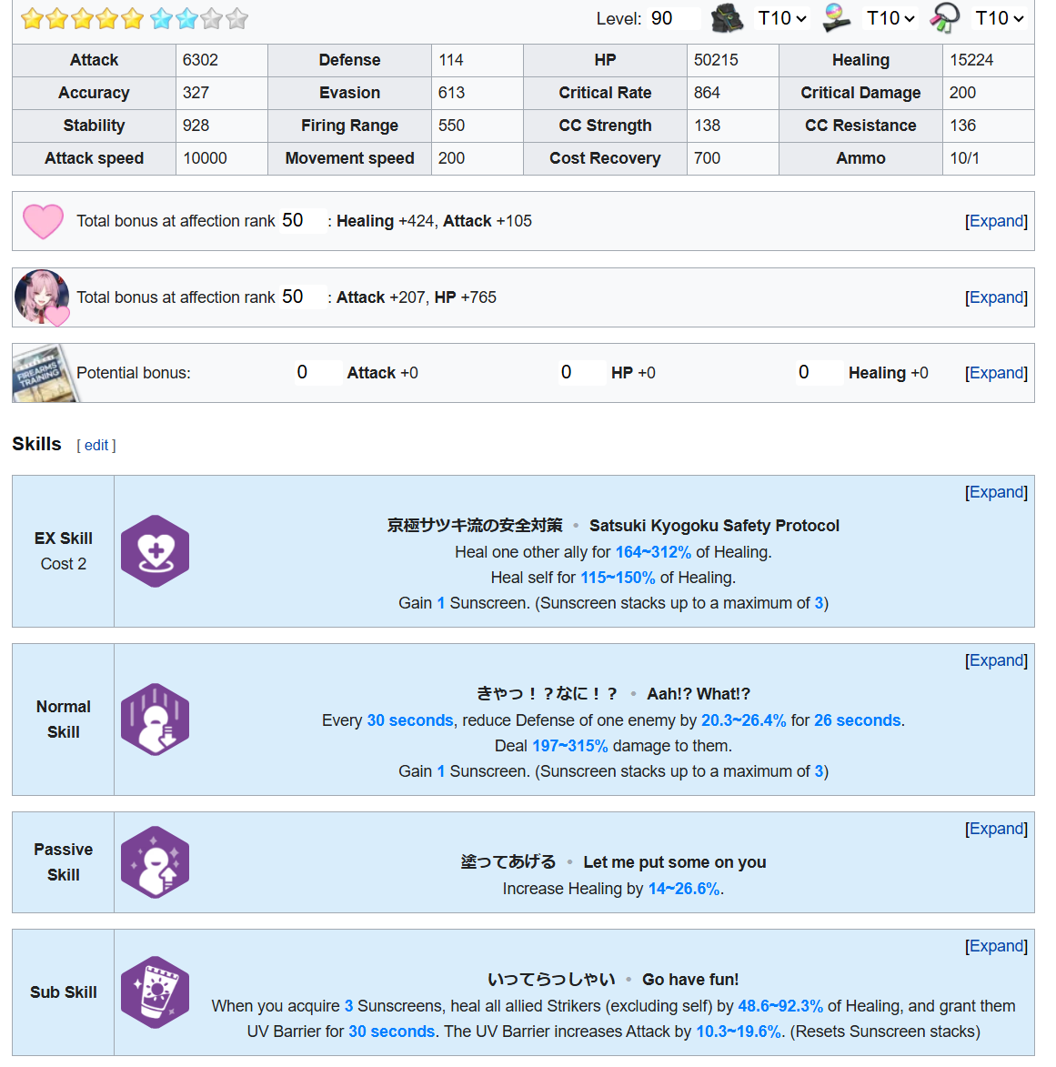The height and width of the screenshot is (1067, 1056).
Task: Click the charm keychain equipment icon
Action: 944,18
